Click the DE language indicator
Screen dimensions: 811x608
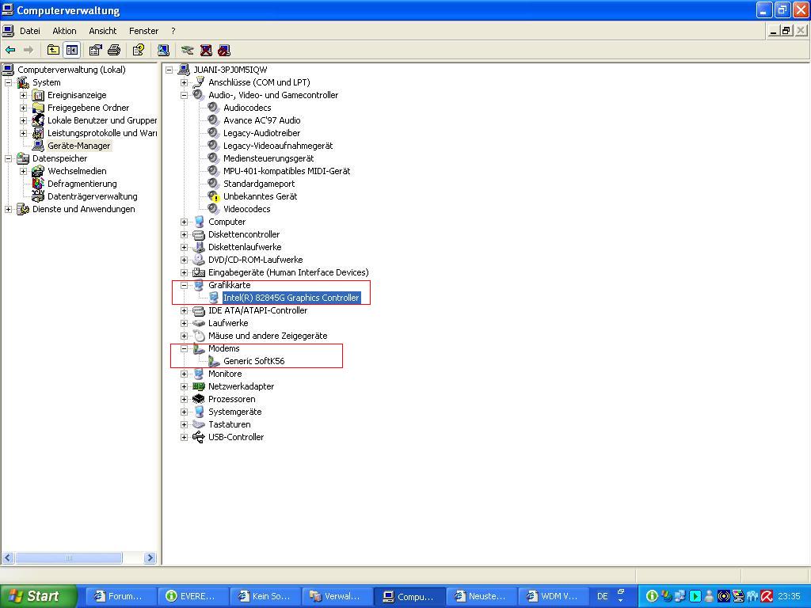(602, 596)
